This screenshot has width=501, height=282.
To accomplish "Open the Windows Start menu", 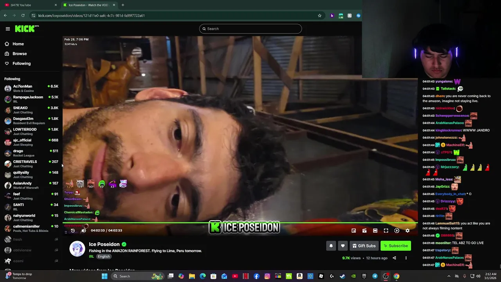I will click(105, 276).
